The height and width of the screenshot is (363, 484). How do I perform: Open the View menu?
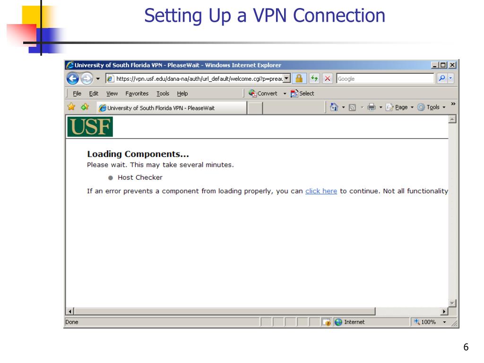pyautogui.click(x=112, y=94)
